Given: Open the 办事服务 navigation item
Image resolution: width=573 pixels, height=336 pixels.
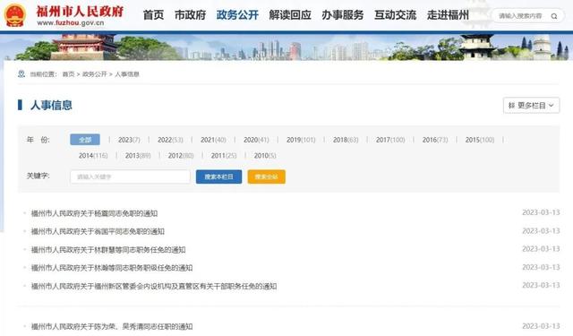Looking at the screenshot, I should pos(343,15).
